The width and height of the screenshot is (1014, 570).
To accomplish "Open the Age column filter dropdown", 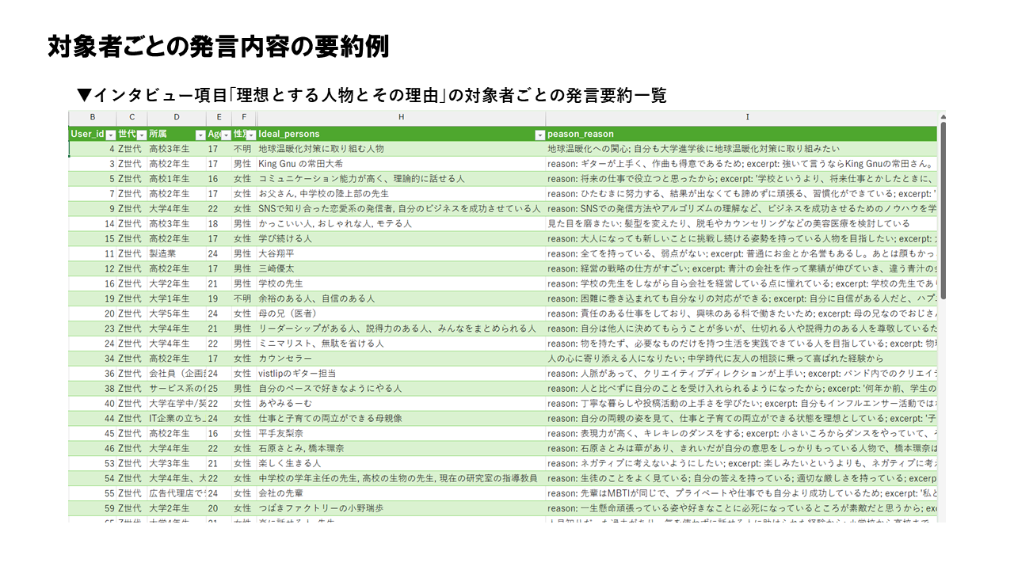I will (226, 135).
